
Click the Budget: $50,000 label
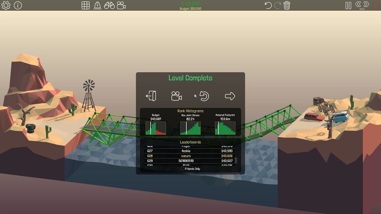(190, 9)
